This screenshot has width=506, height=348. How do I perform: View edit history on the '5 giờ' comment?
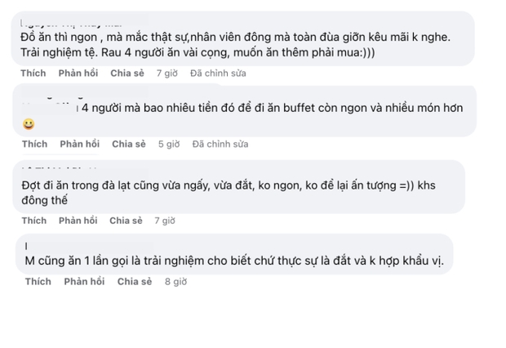point(220,145)
